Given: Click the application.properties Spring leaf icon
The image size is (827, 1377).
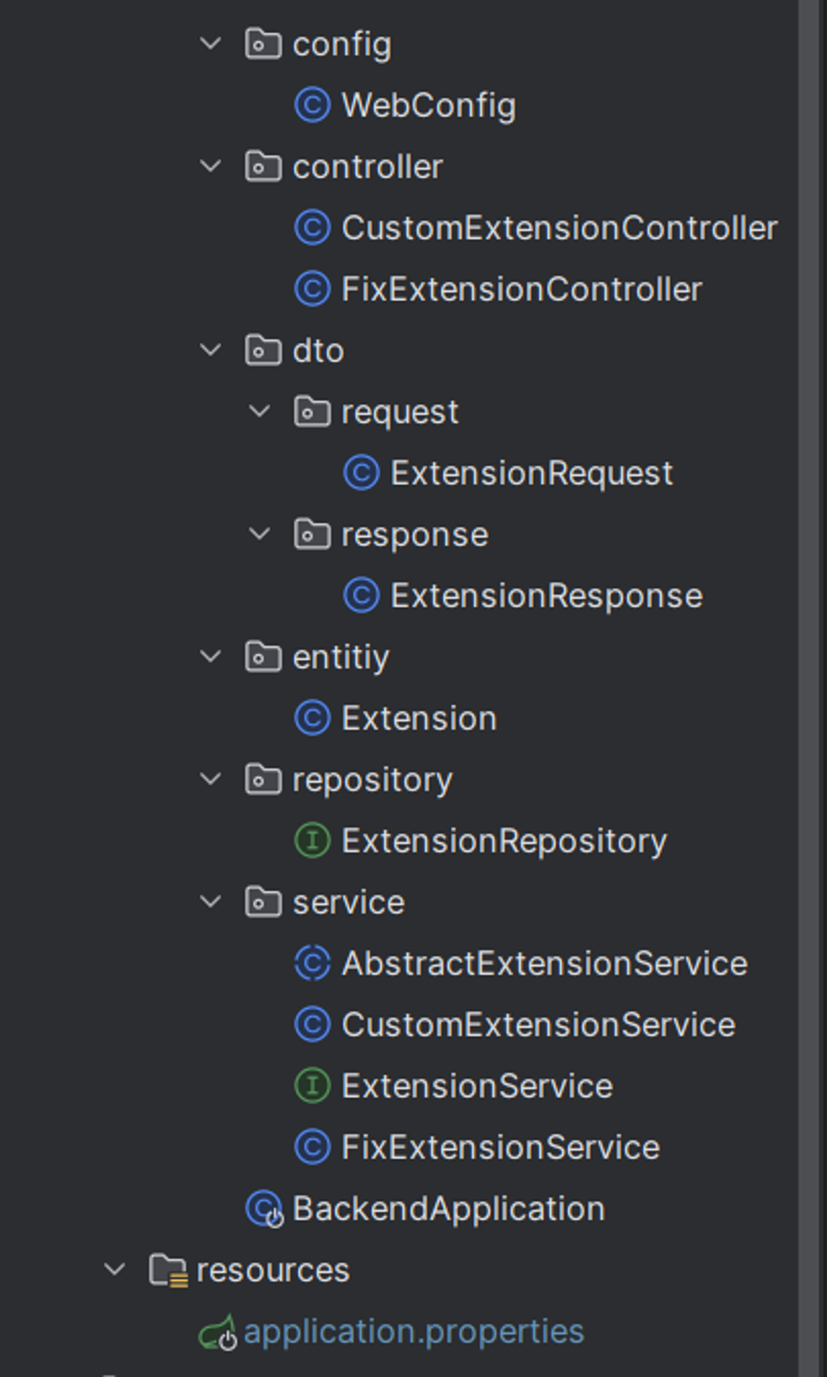Looking at the screenshot, I should pyautogui.click(x=218, y=1331).
